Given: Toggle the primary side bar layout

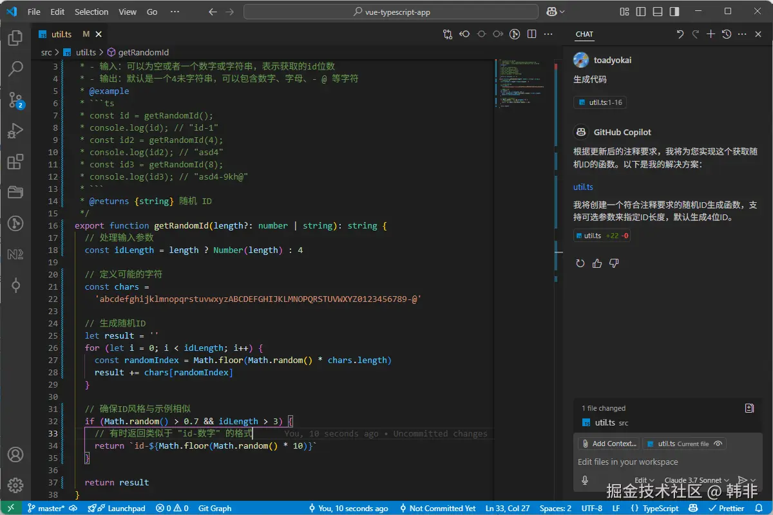Looking at the screenshot, I should 640,12.
